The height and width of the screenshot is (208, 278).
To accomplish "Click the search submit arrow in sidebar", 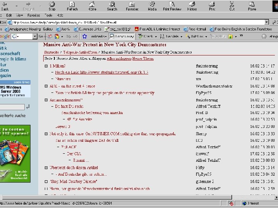I will tap(28, 107).
